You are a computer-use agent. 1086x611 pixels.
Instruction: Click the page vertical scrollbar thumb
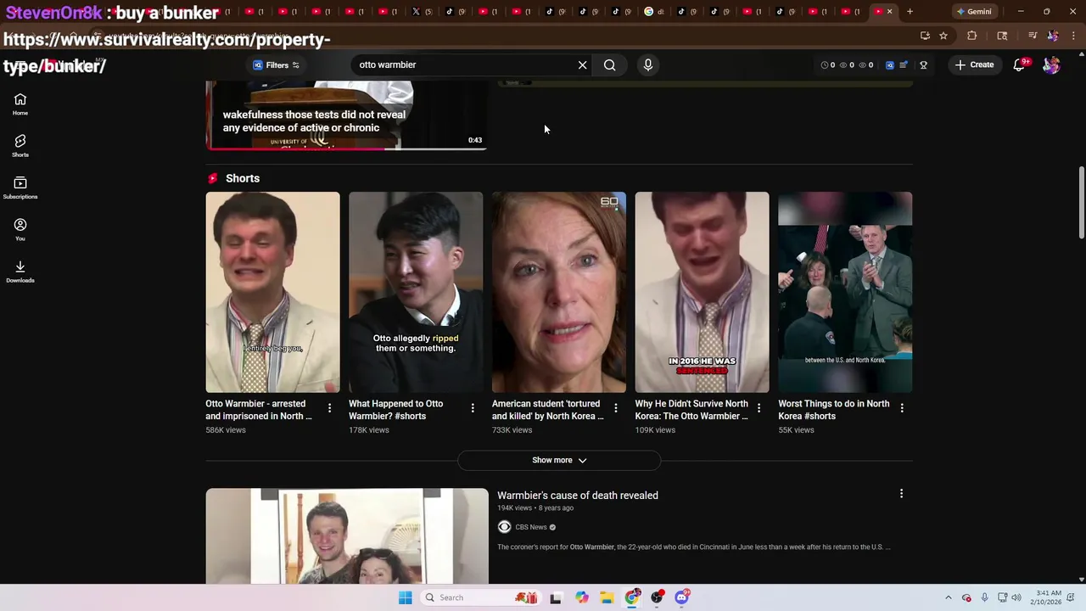click(x=1081, y=204)
